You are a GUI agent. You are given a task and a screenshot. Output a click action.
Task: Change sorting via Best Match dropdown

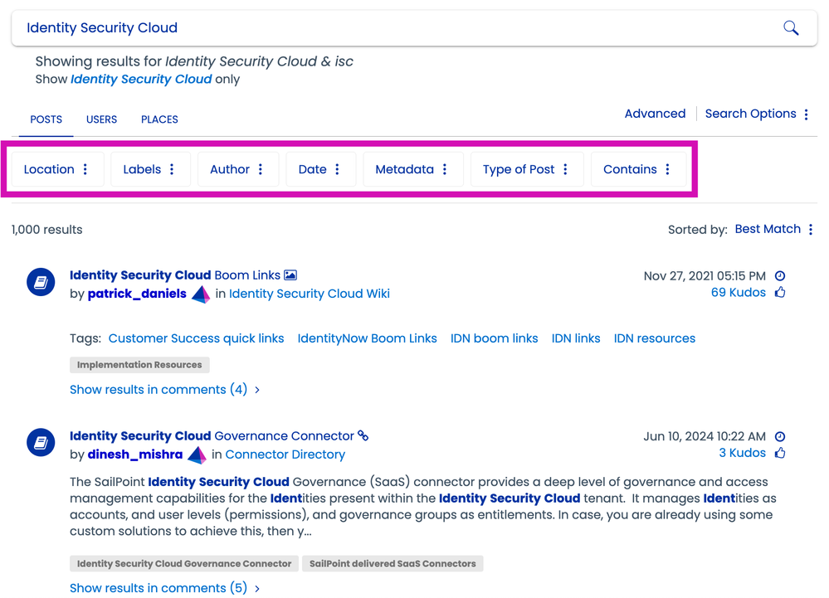click(773, 229)
